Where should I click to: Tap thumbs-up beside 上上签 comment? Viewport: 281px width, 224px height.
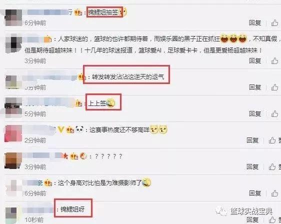point(274,114)
